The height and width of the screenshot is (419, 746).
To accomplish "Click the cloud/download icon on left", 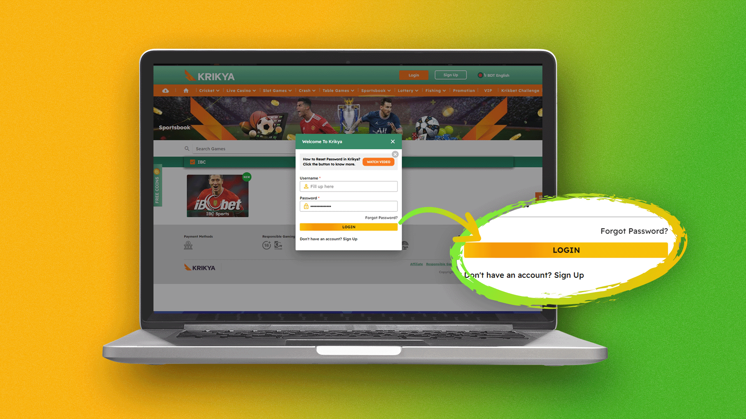I will click(165, 90).
